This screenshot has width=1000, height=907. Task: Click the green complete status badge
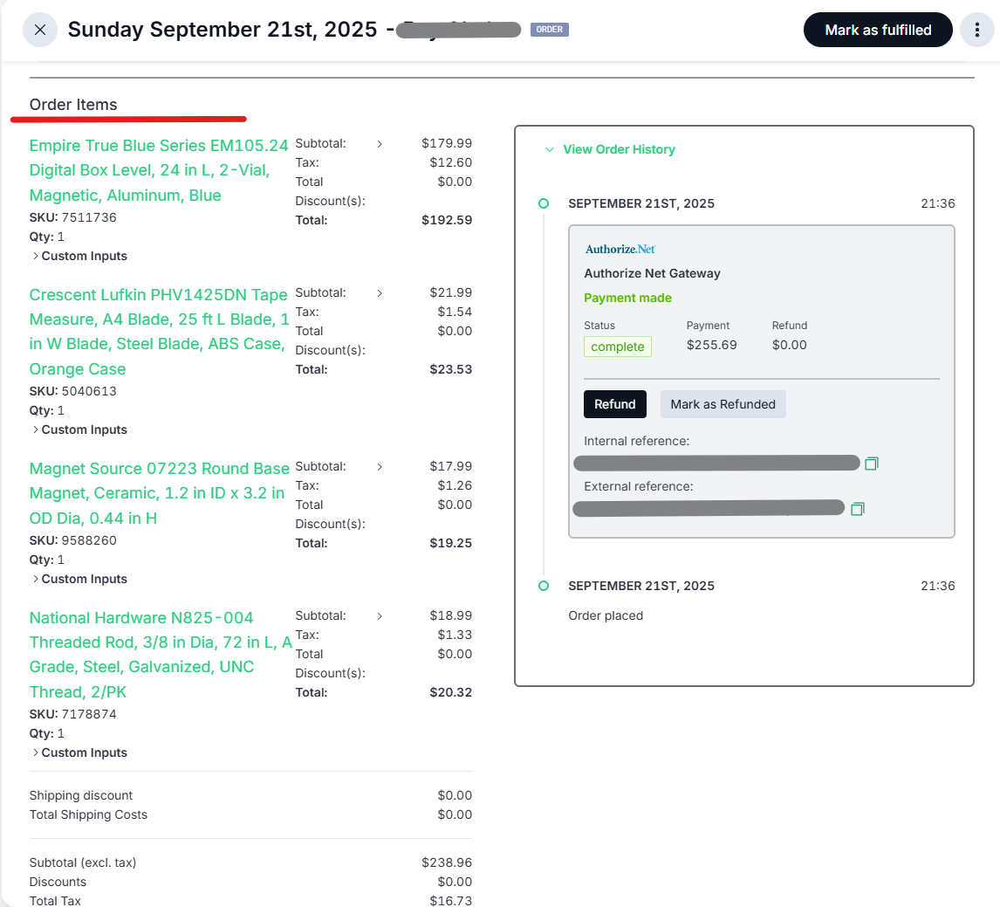[617, 347]
